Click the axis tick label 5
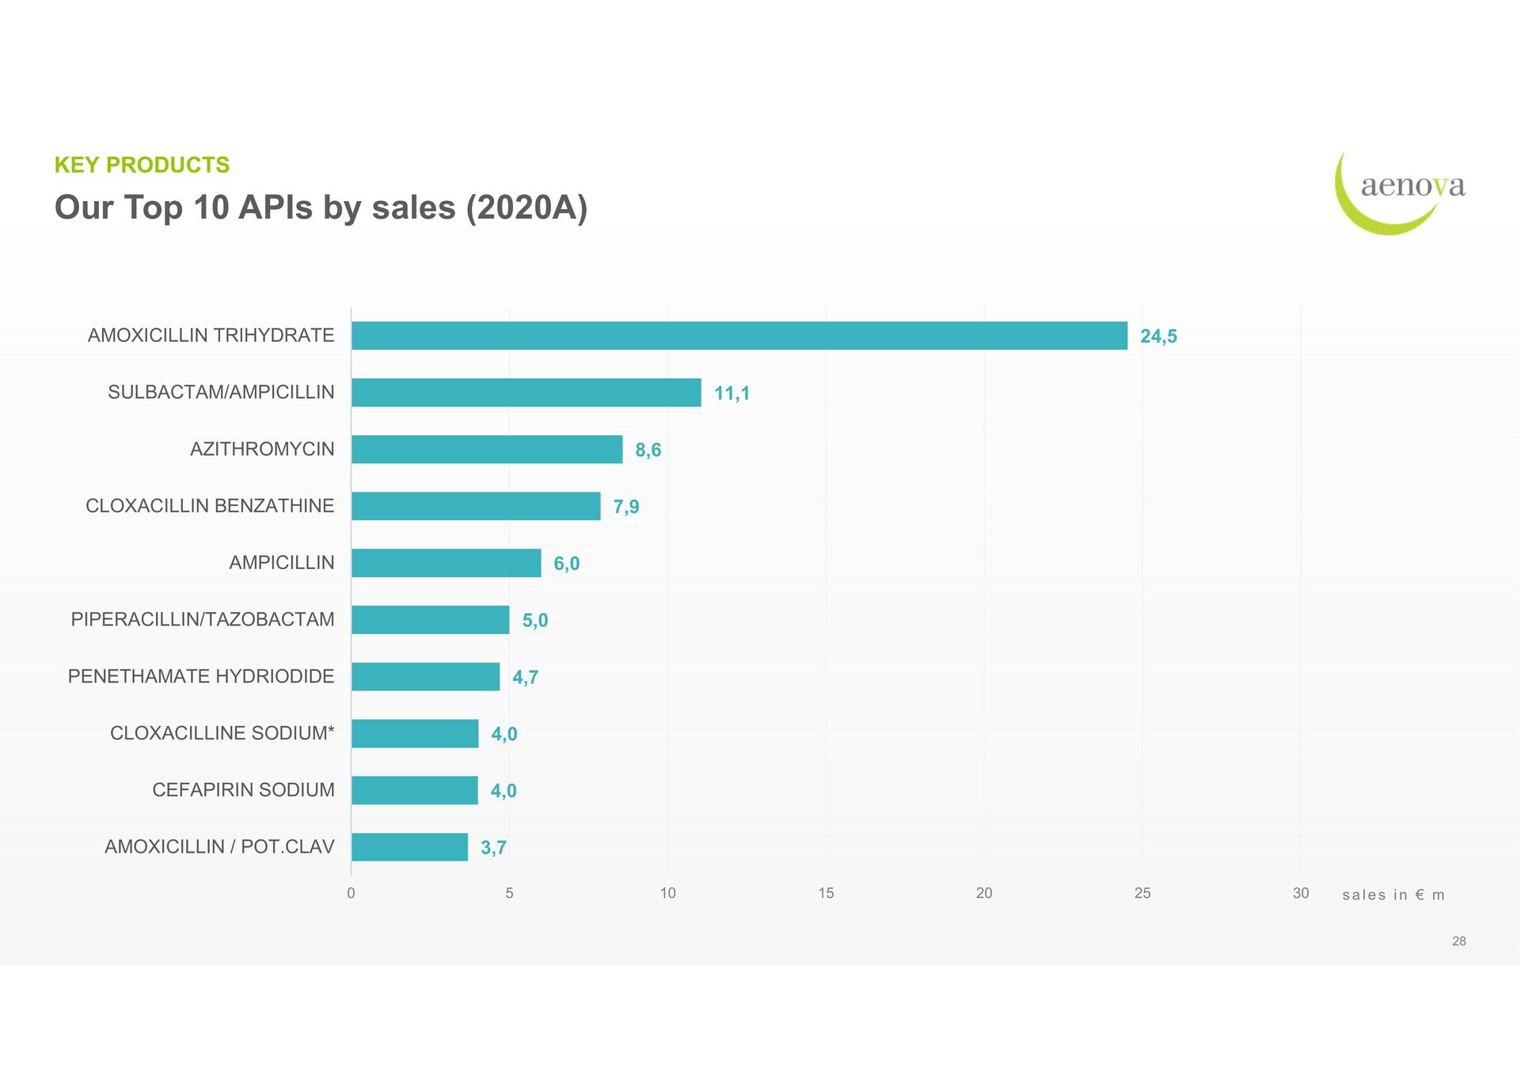Screen dimensions: 1520x1075 coord(509,894)
